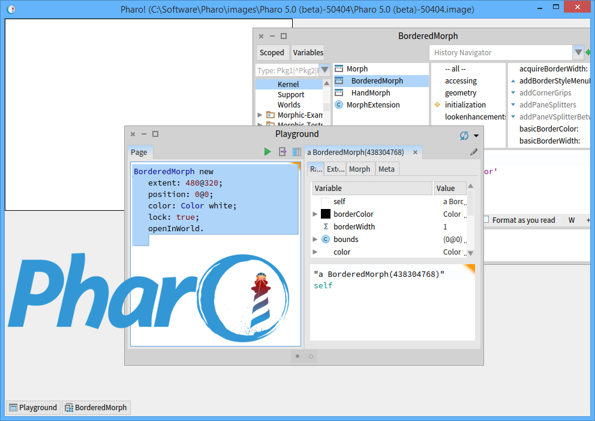The height and width of the screenshot is (421, 595).
Task: Maximize the Playground window
Action: point(155,134)
